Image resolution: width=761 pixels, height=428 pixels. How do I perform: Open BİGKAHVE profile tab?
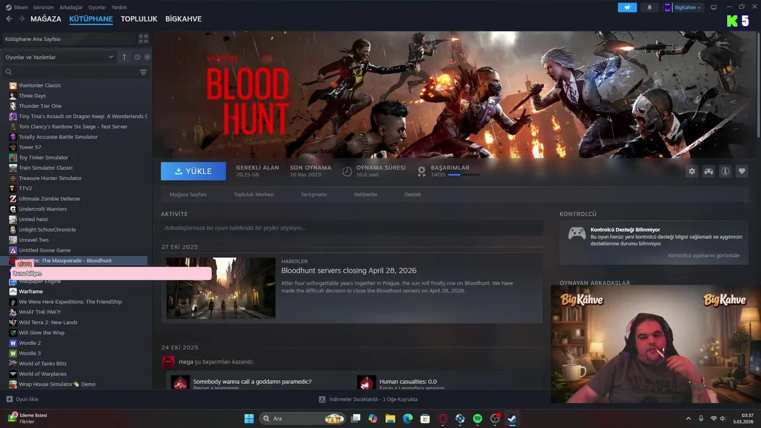tap(183, 19)
